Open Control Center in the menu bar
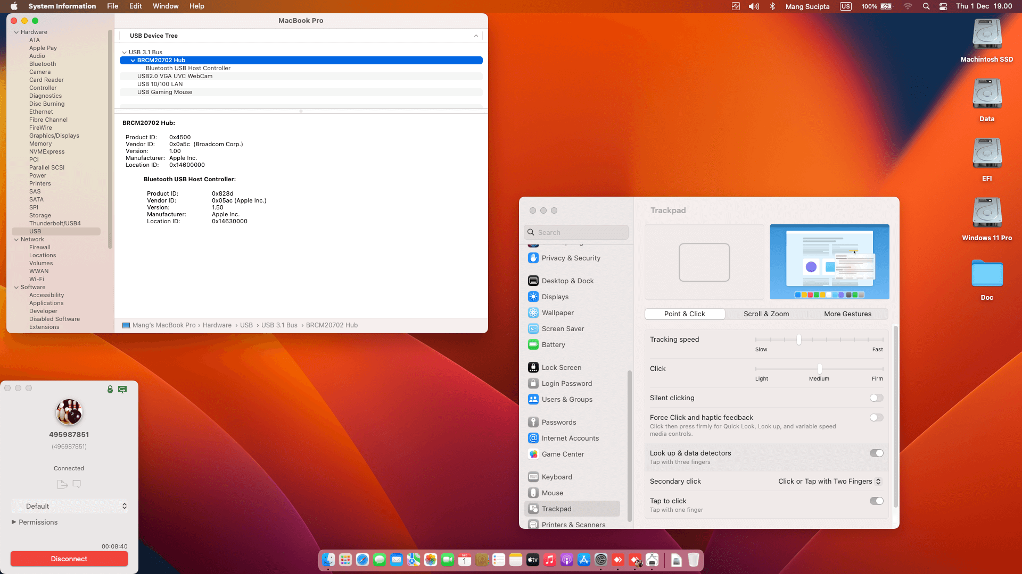 [x=943, y=6]
